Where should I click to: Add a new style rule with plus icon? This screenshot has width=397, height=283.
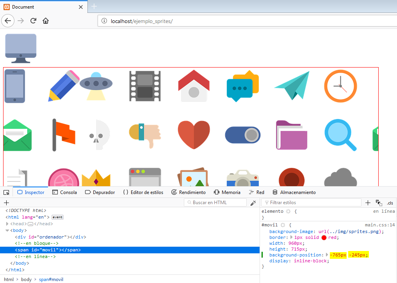pyautogui.click(x=368, y=203)
